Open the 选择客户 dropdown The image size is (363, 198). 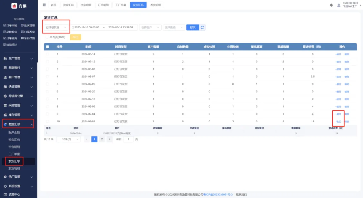[x=150, y=27]
